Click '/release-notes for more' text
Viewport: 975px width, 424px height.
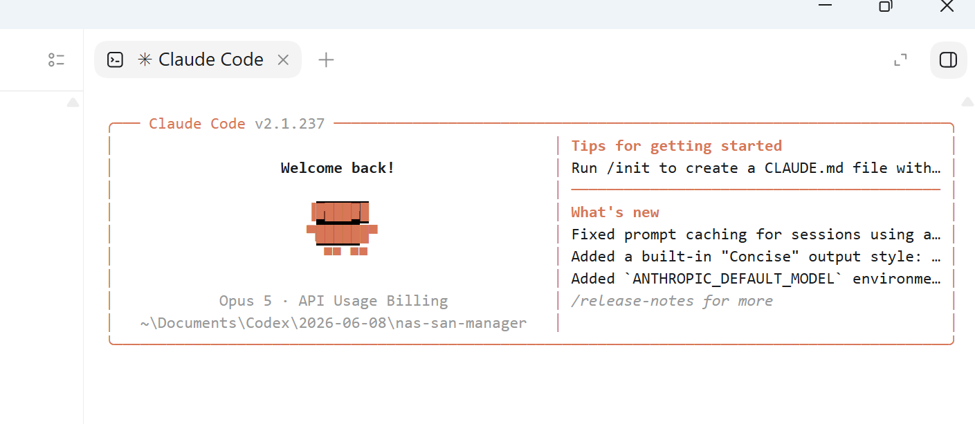[x=672, y=301]
